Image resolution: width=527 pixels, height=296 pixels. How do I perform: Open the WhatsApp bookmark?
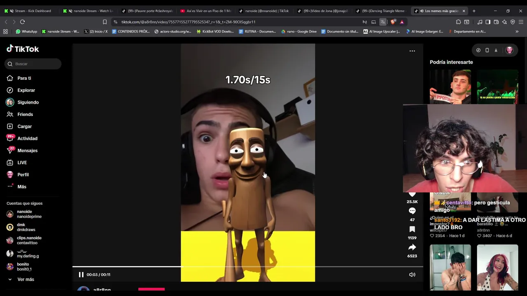[x=26, y=31]
